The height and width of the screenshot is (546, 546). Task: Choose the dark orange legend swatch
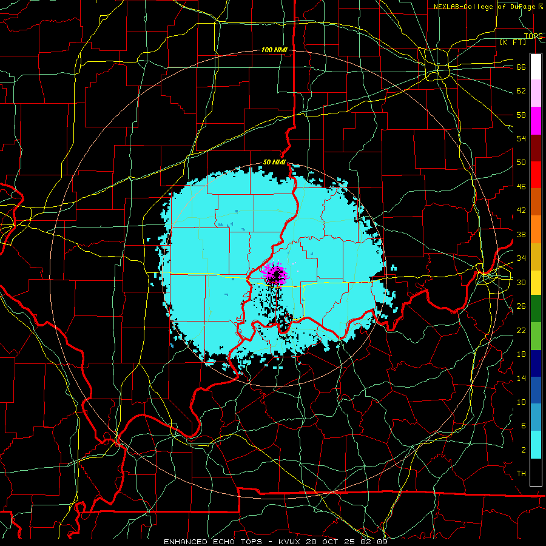coord(536,201)
